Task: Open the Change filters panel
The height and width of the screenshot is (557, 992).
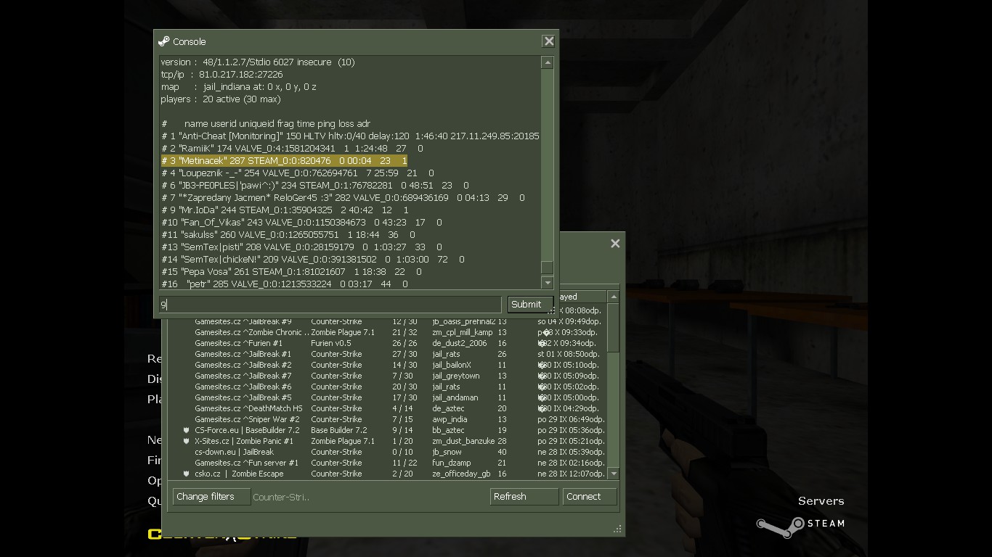Action: [211, 497]
